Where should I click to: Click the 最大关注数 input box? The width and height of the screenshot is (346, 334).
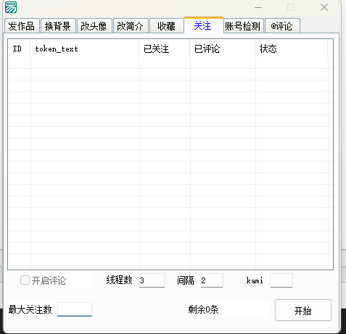[75, 309]
